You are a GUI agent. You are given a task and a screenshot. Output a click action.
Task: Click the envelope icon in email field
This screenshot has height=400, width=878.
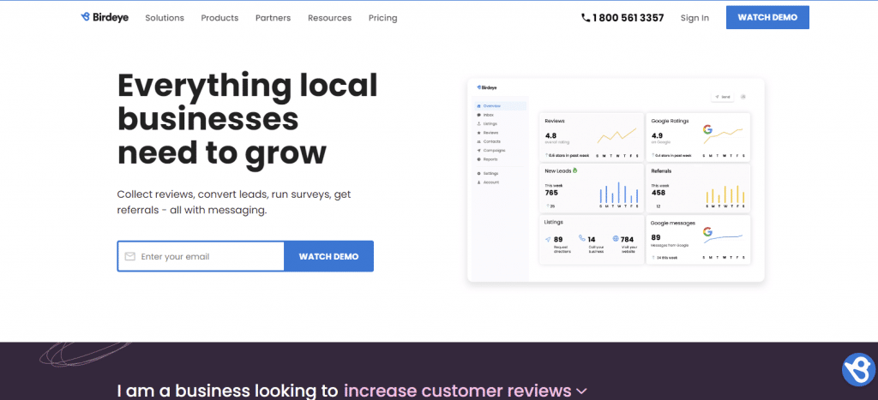pos(130,256)
